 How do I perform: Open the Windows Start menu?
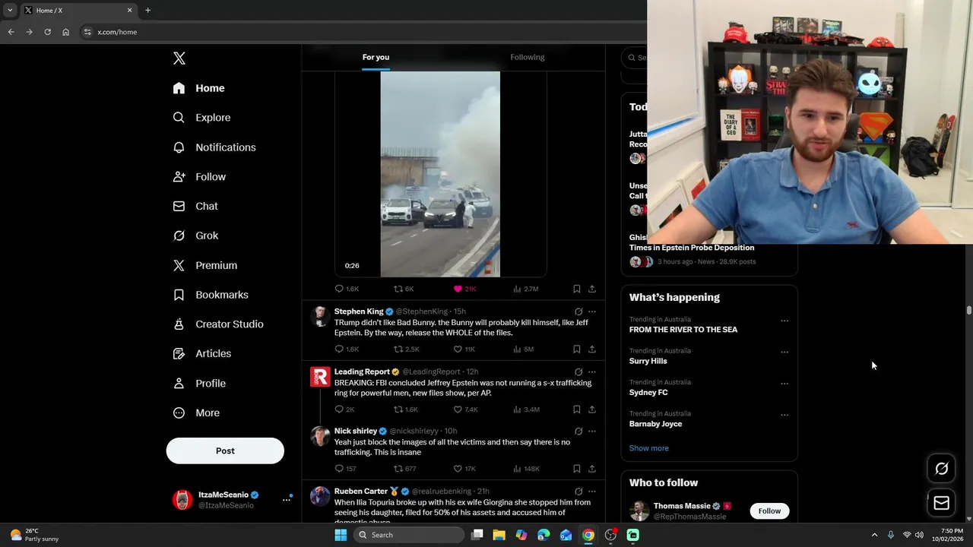click(341, 535)
